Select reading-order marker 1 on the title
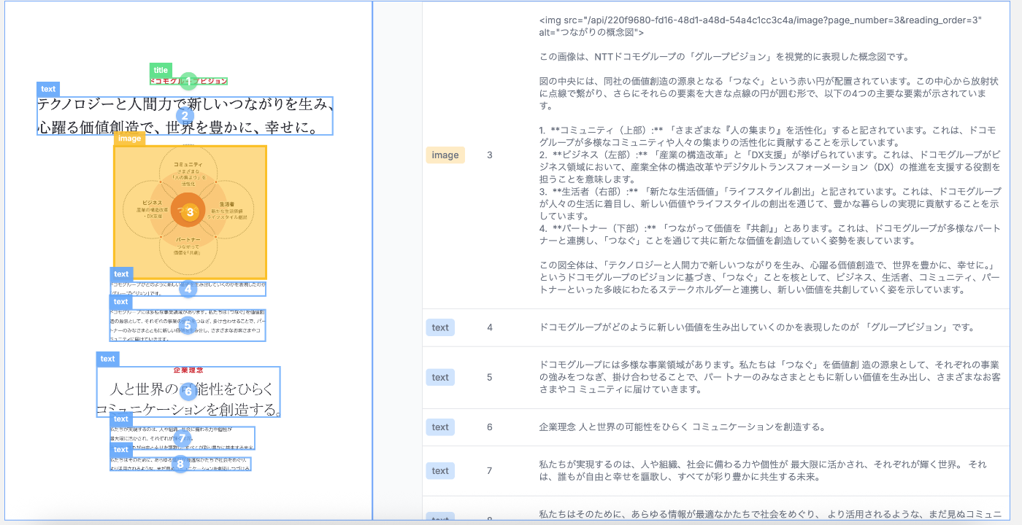1022x525 pixels. tap(188, 81)
